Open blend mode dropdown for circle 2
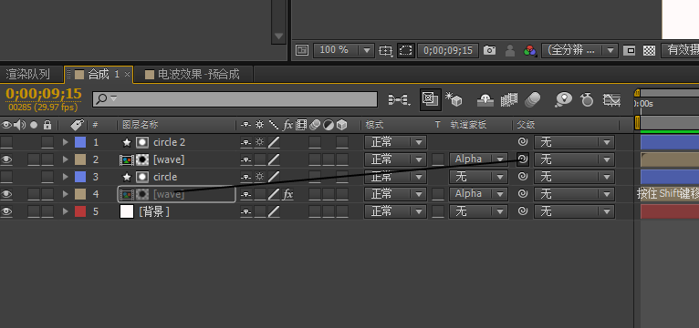This screenshot has height=328, width=699. point(395,142)
